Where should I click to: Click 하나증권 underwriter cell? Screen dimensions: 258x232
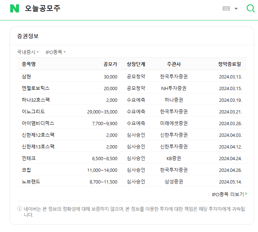point(174,100)
